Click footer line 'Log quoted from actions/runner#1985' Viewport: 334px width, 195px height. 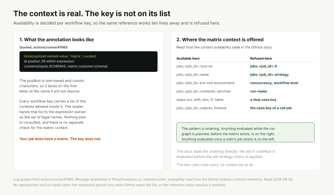153,179
